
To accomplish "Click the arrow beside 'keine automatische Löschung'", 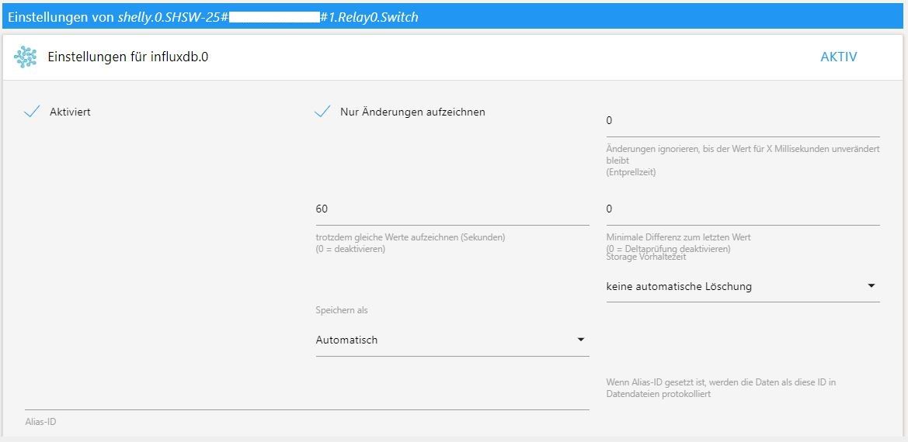I will (871, 287).
